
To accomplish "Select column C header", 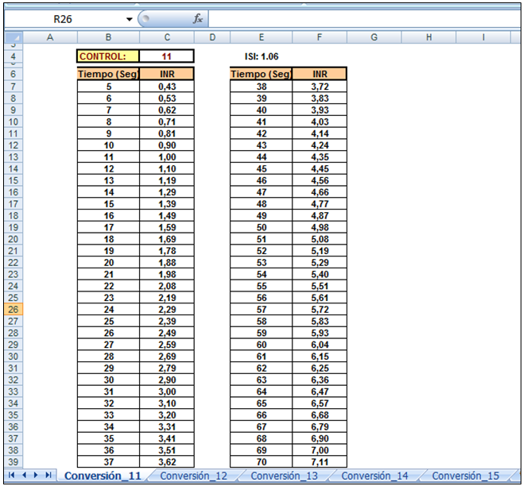I will click(167, 37).
